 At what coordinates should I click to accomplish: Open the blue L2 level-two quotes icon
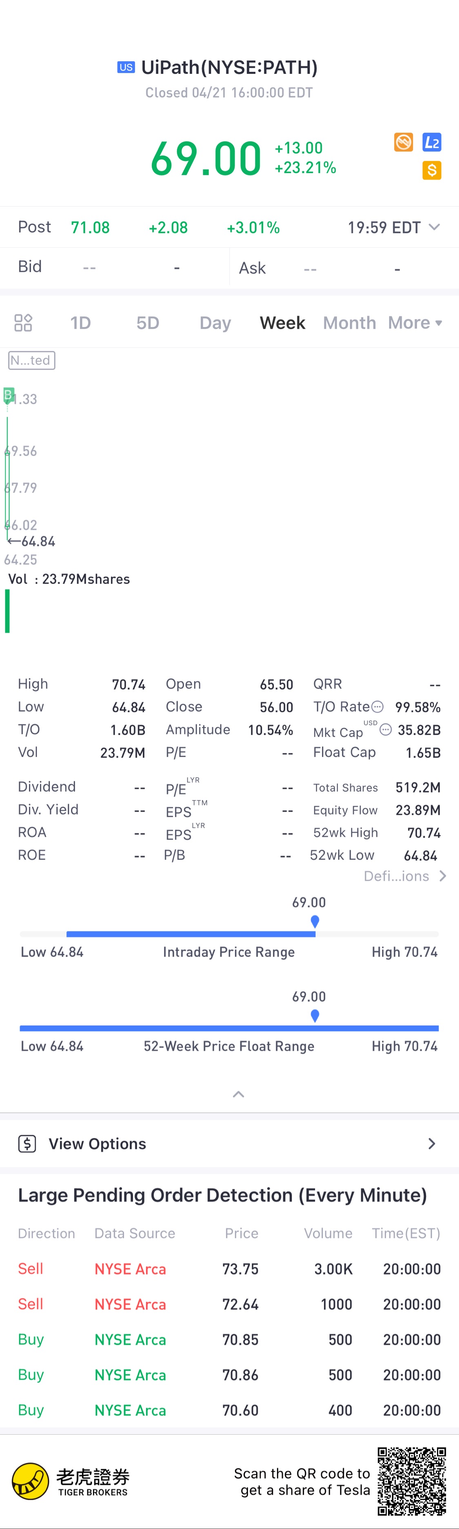(x=431, y=142)
